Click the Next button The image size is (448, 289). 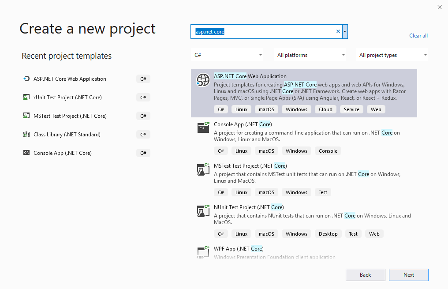click(x=409, y=275)
